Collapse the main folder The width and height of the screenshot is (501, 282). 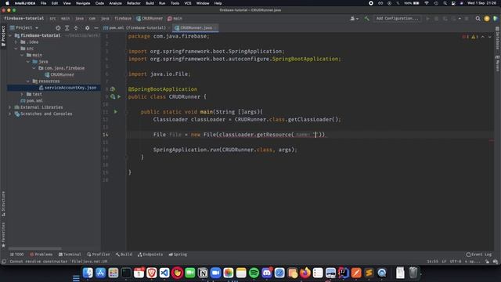point(22,55)
